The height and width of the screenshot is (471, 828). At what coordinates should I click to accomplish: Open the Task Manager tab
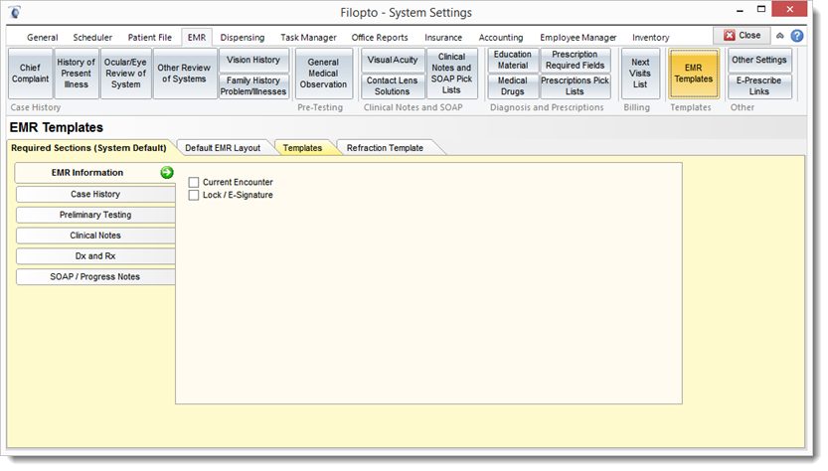pos(308,38)
